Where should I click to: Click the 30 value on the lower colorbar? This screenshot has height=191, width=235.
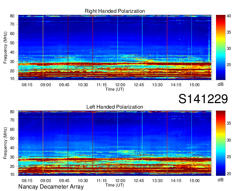click(229, 140)
